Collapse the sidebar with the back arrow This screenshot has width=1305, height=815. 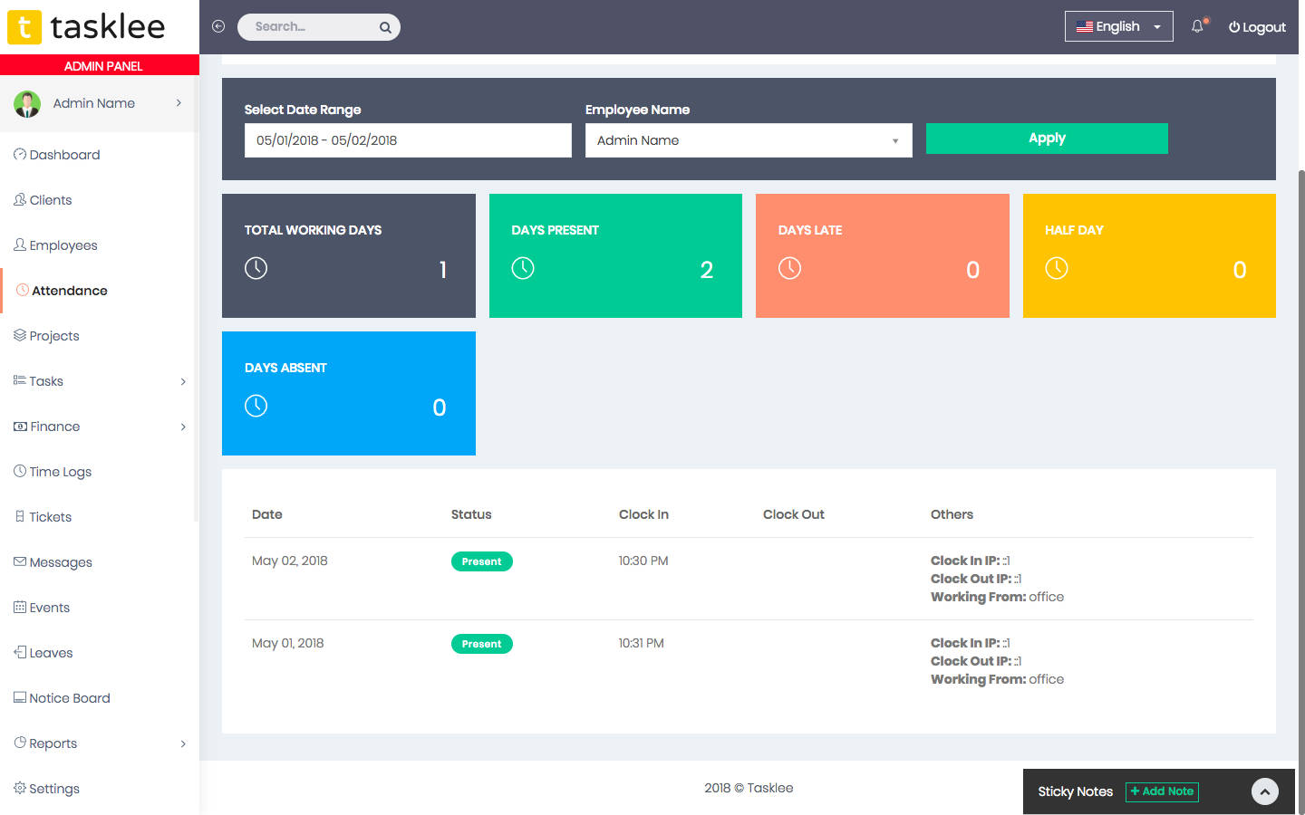point(218,26)
